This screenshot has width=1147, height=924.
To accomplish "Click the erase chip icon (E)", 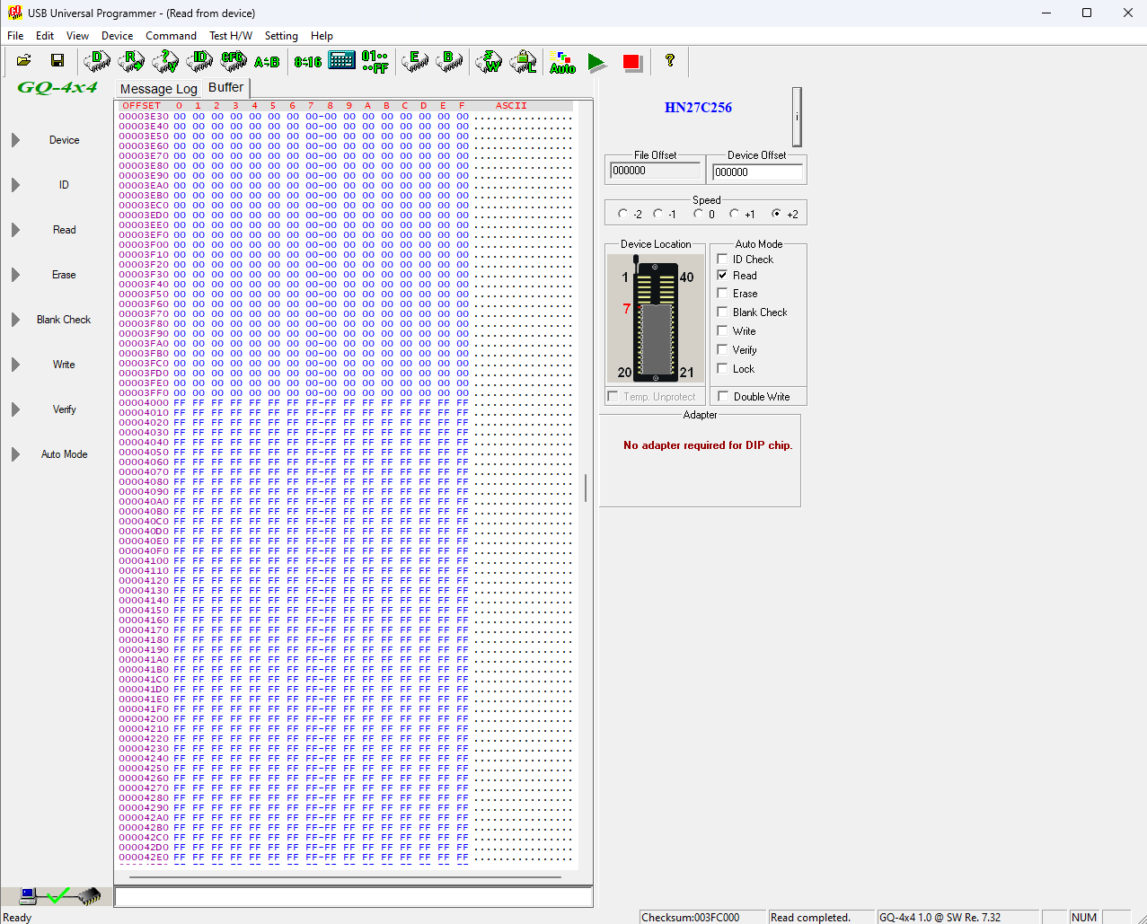I will (x=415, y=61).
